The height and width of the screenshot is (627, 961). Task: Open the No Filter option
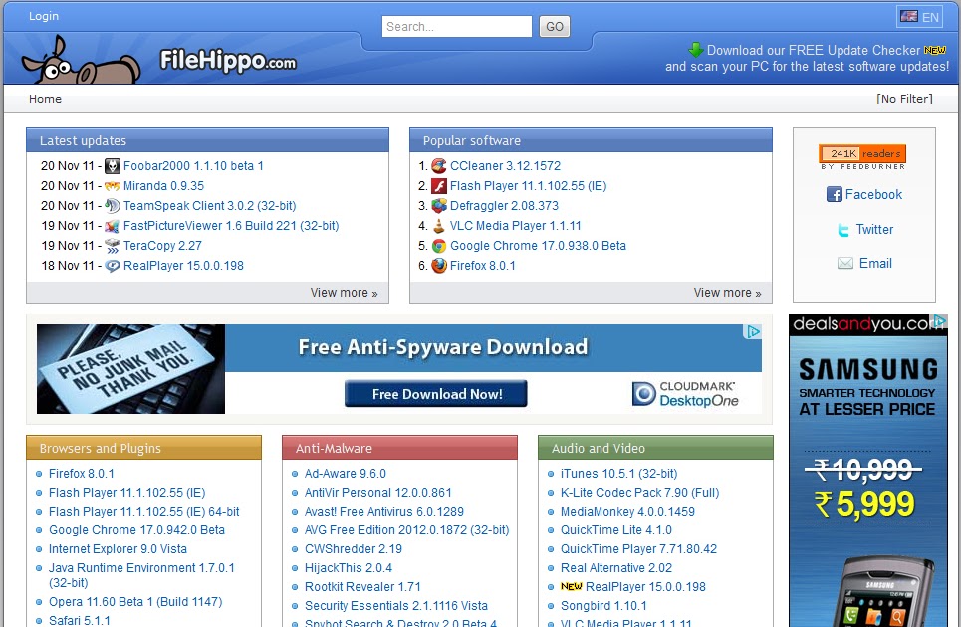pyautogui.click(x=904, y=99)
